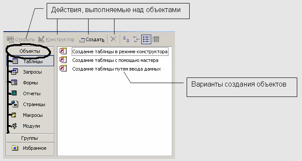Screen dimensions: 302x161
Task: Open the Формы objects category
Action: pos(30,83)
